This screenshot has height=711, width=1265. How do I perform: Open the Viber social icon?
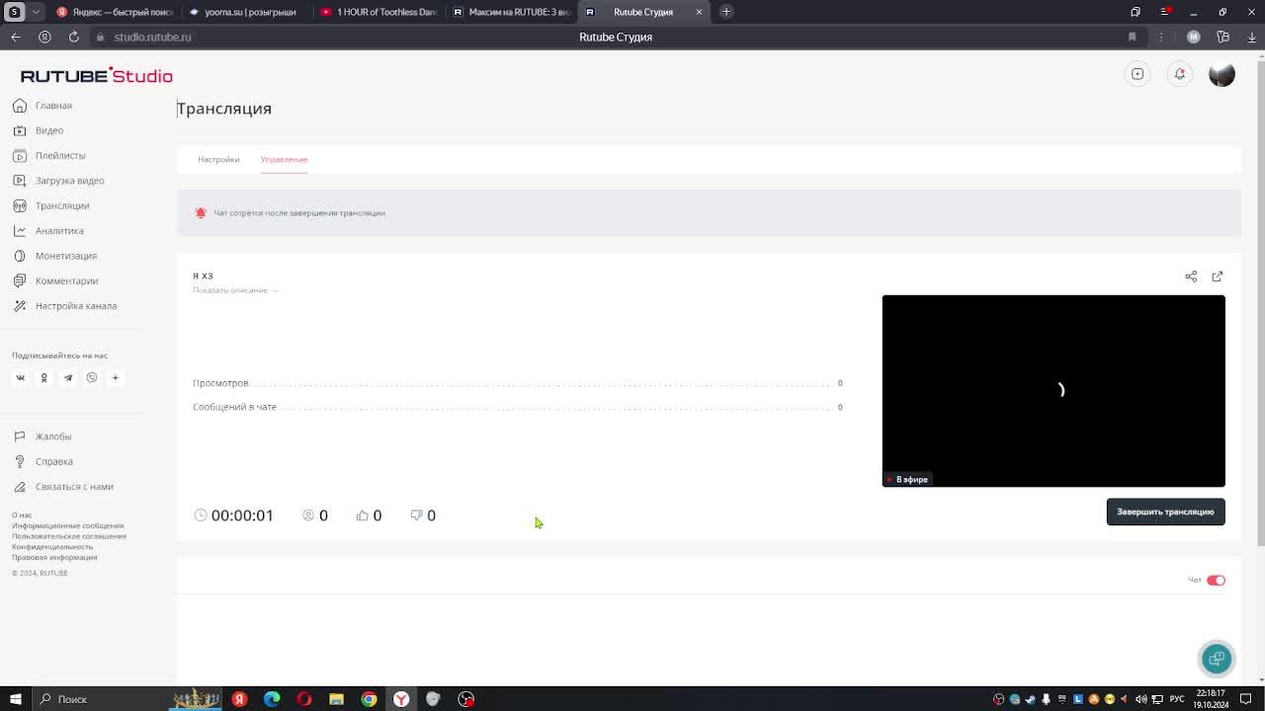pos(92,378)
